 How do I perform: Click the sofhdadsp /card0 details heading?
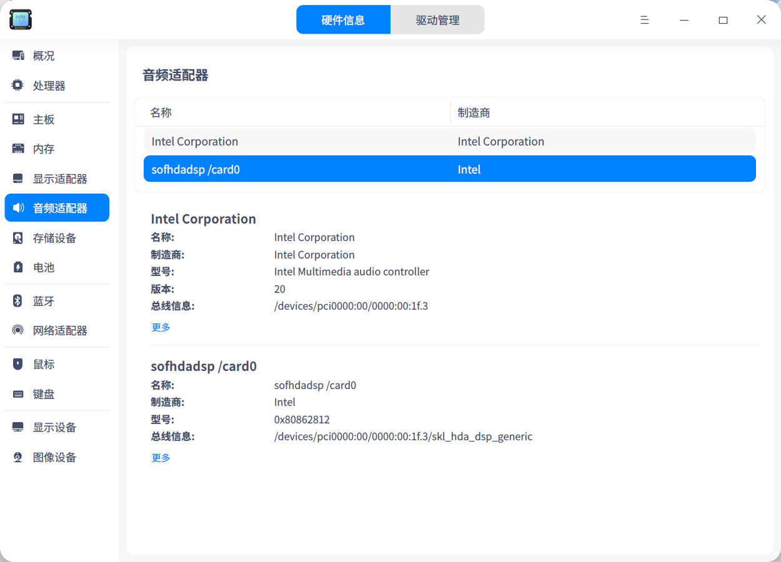coord(204,366)
